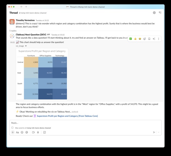The image size is (171, 156).
Task: Open send options dropdown arrow
Action: click(x=159, y=132)
